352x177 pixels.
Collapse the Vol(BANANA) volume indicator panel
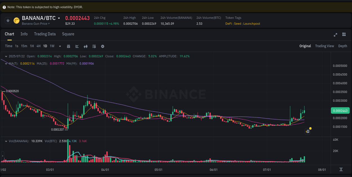tap(6, 141)
